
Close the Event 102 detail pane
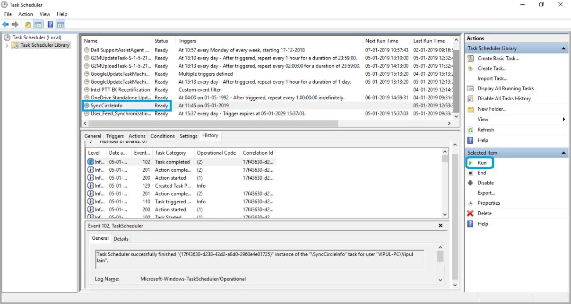[441, 226]
